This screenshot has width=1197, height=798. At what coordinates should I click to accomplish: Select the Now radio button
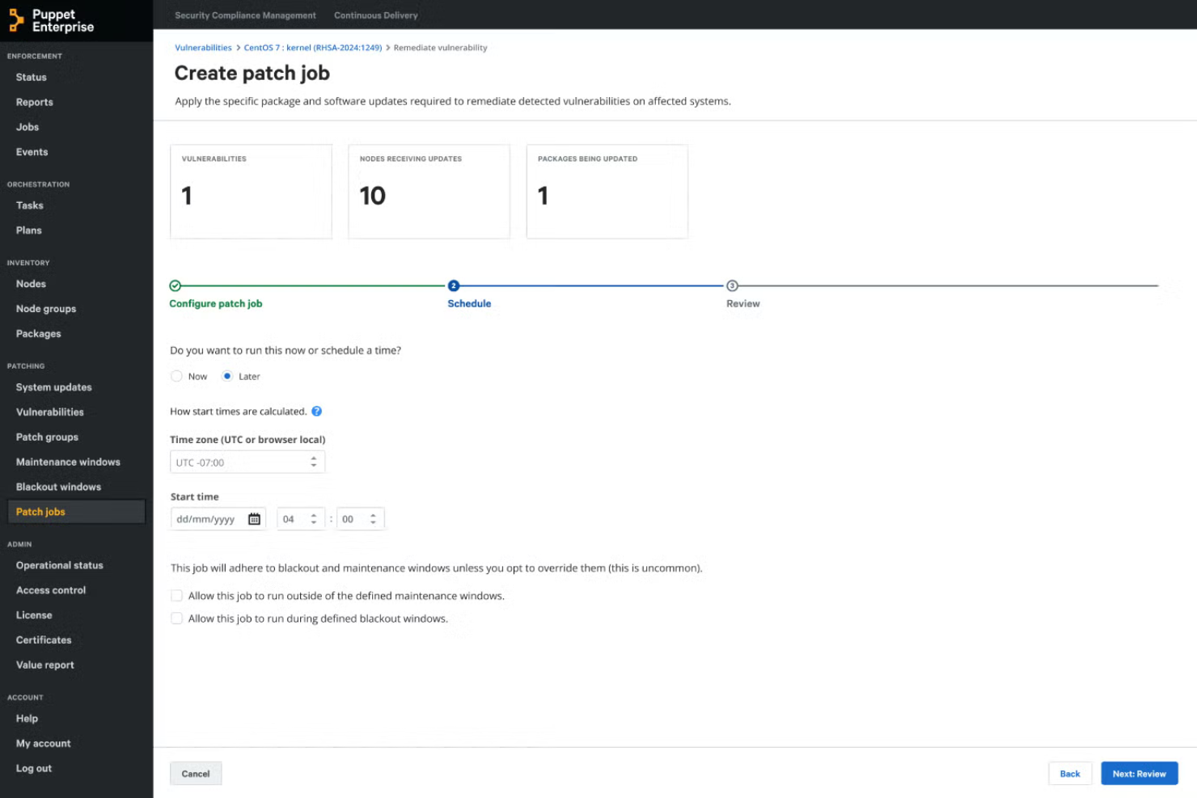pyautogui.click(x=176, y=376)
